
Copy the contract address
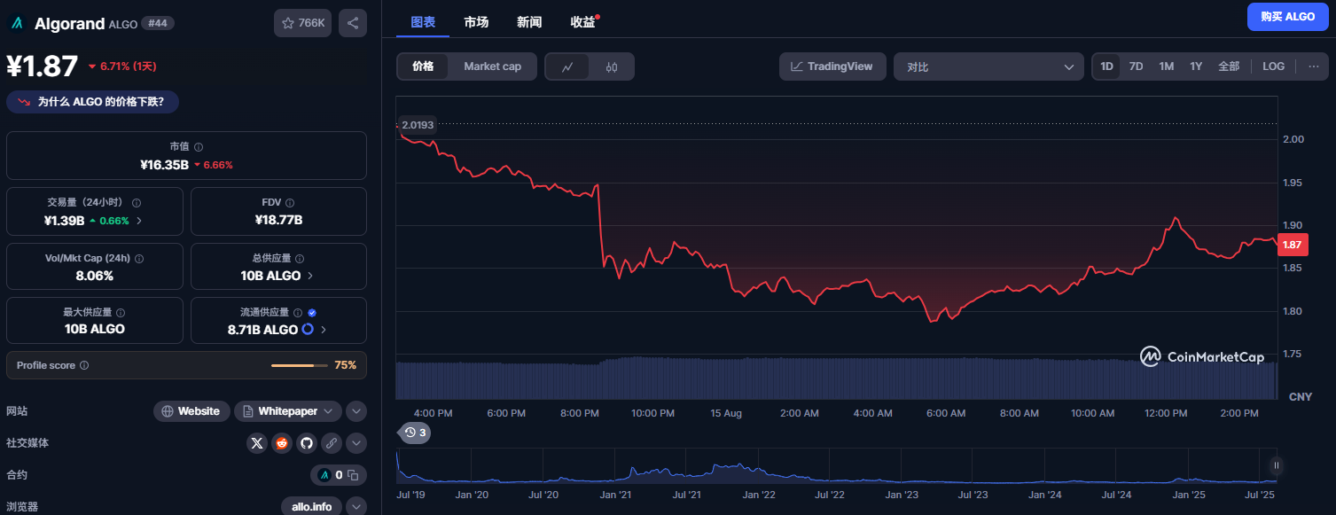coord(353,475)
